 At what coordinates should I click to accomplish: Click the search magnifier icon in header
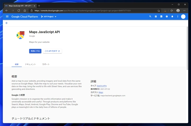coord(150,16)
